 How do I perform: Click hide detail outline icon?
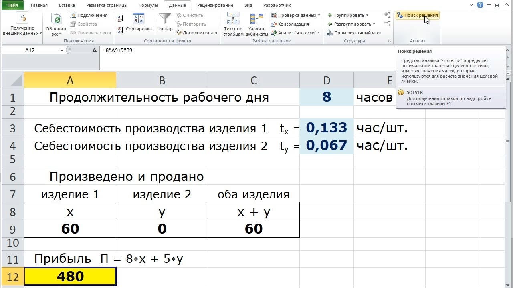click(x=387, y=24)
